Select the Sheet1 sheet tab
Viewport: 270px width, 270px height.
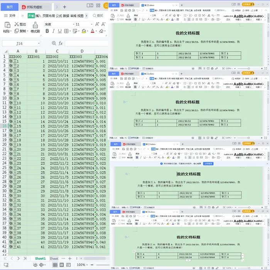coord(40,258)
